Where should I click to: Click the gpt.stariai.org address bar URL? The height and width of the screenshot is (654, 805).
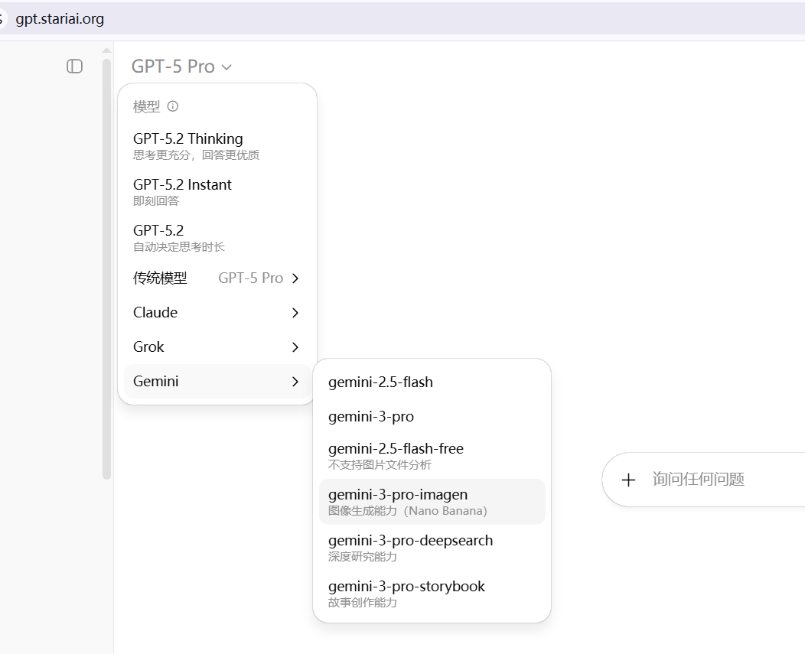click(60, 18)
